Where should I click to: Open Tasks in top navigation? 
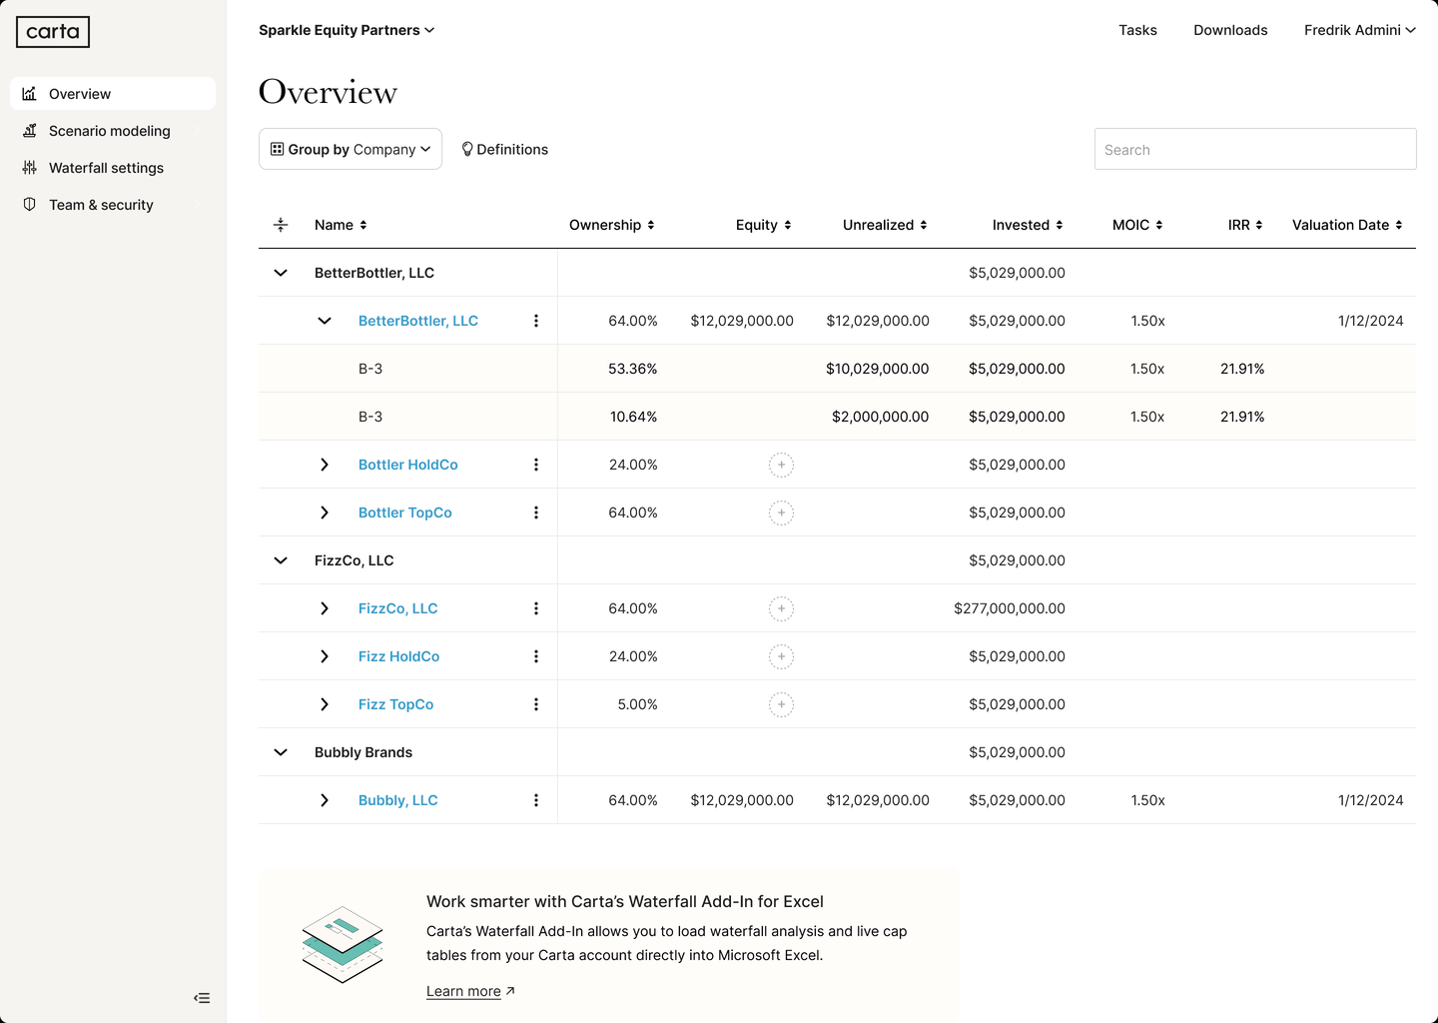tap(1137, 30)
